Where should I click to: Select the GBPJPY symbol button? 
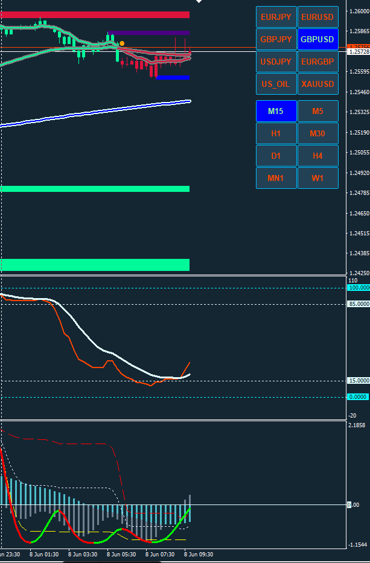pyautogui.click(x=276, y=39)
